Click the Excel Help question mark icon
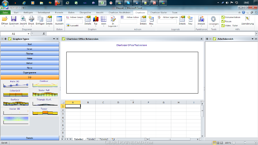The height and width of the screenshot is (145, 258). tap(243, 13)
